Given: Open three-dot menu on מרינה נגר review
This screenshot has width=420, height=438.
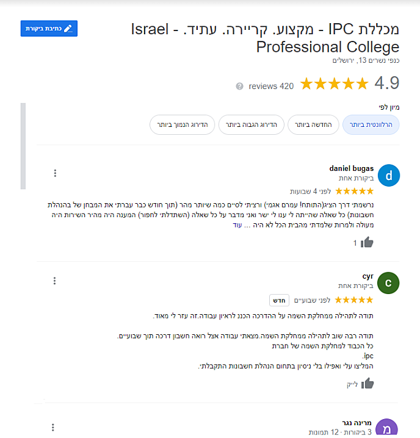Looking at the screenshot, I should point(53,427).
